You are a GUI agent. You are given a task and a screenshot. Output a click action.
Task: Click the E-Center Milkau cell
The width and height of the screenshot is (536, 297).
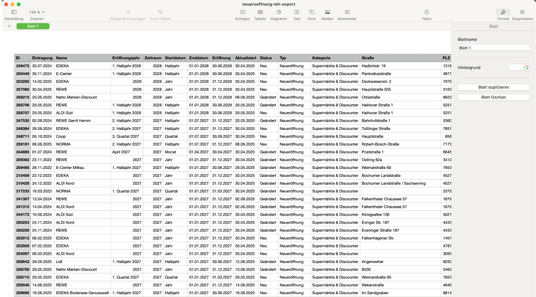click(83, 168)
